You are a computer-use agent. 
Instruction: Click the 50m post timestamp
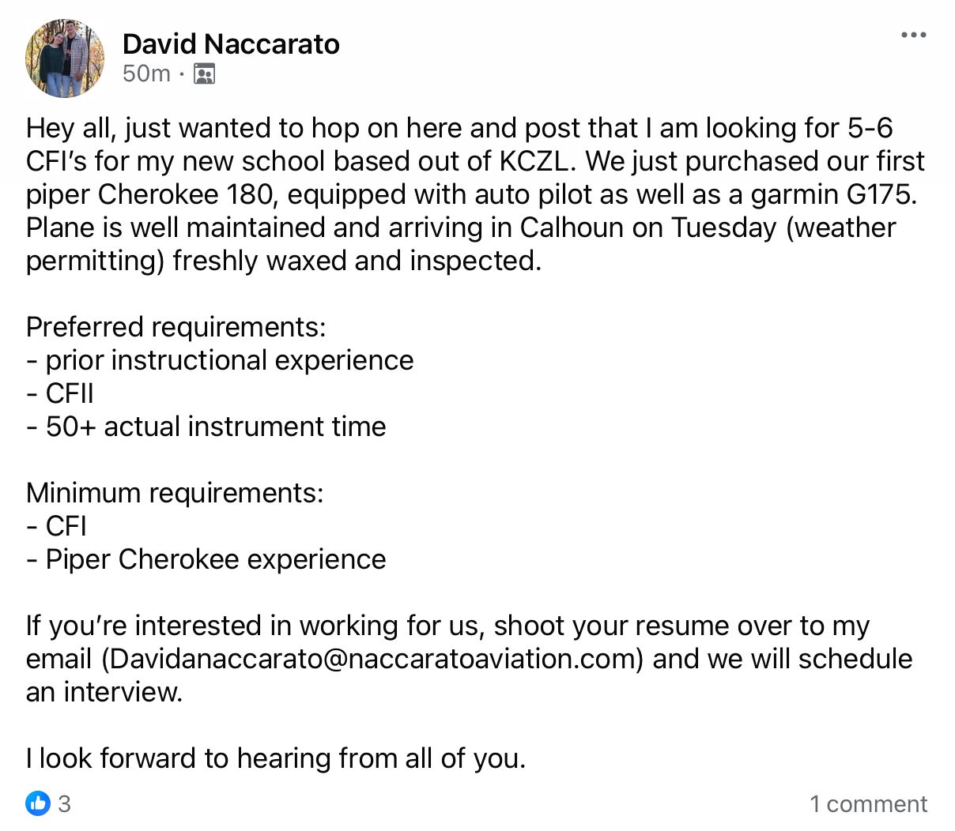146,73
